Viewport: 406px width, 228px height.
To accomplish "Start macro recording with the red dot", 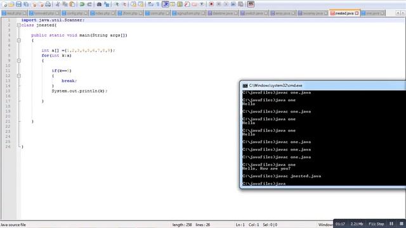I will (x=211, y=4).
